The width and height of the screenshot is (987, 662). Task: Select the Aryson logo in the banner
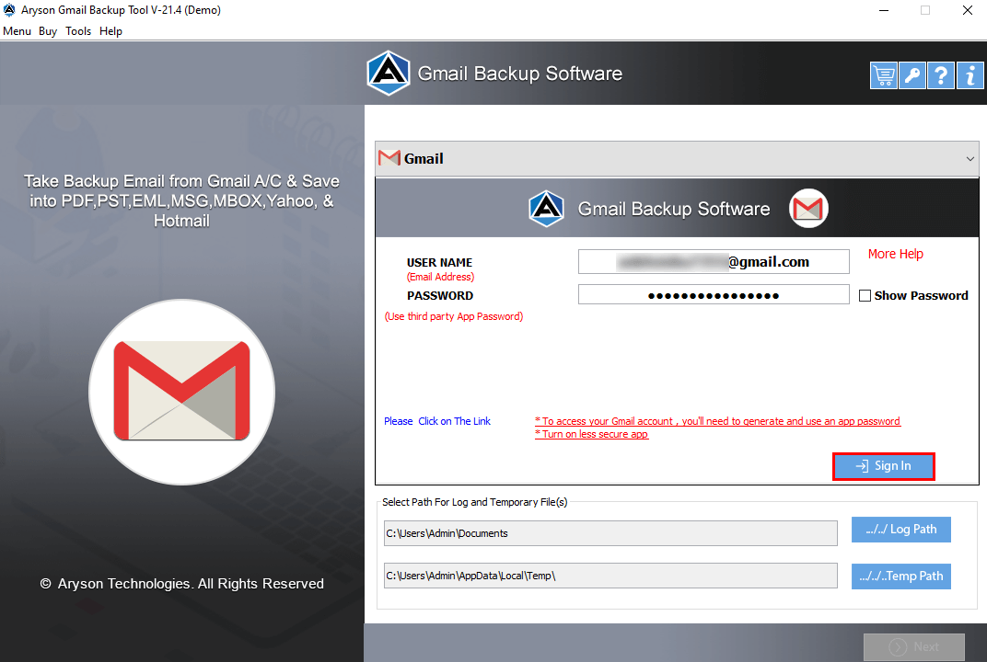388,74
